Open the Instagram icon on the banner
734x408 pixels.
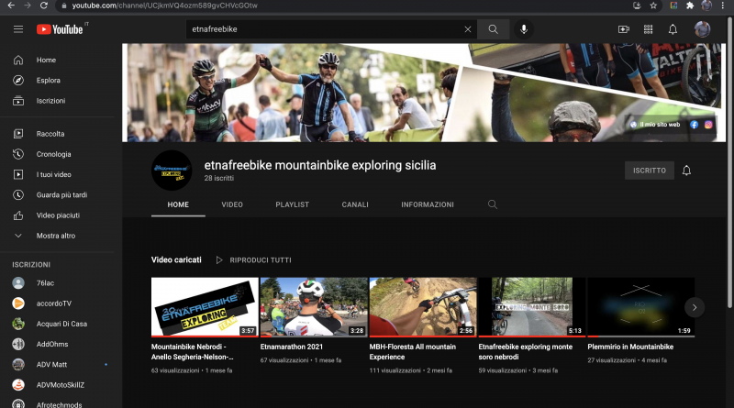pos(708,125)
